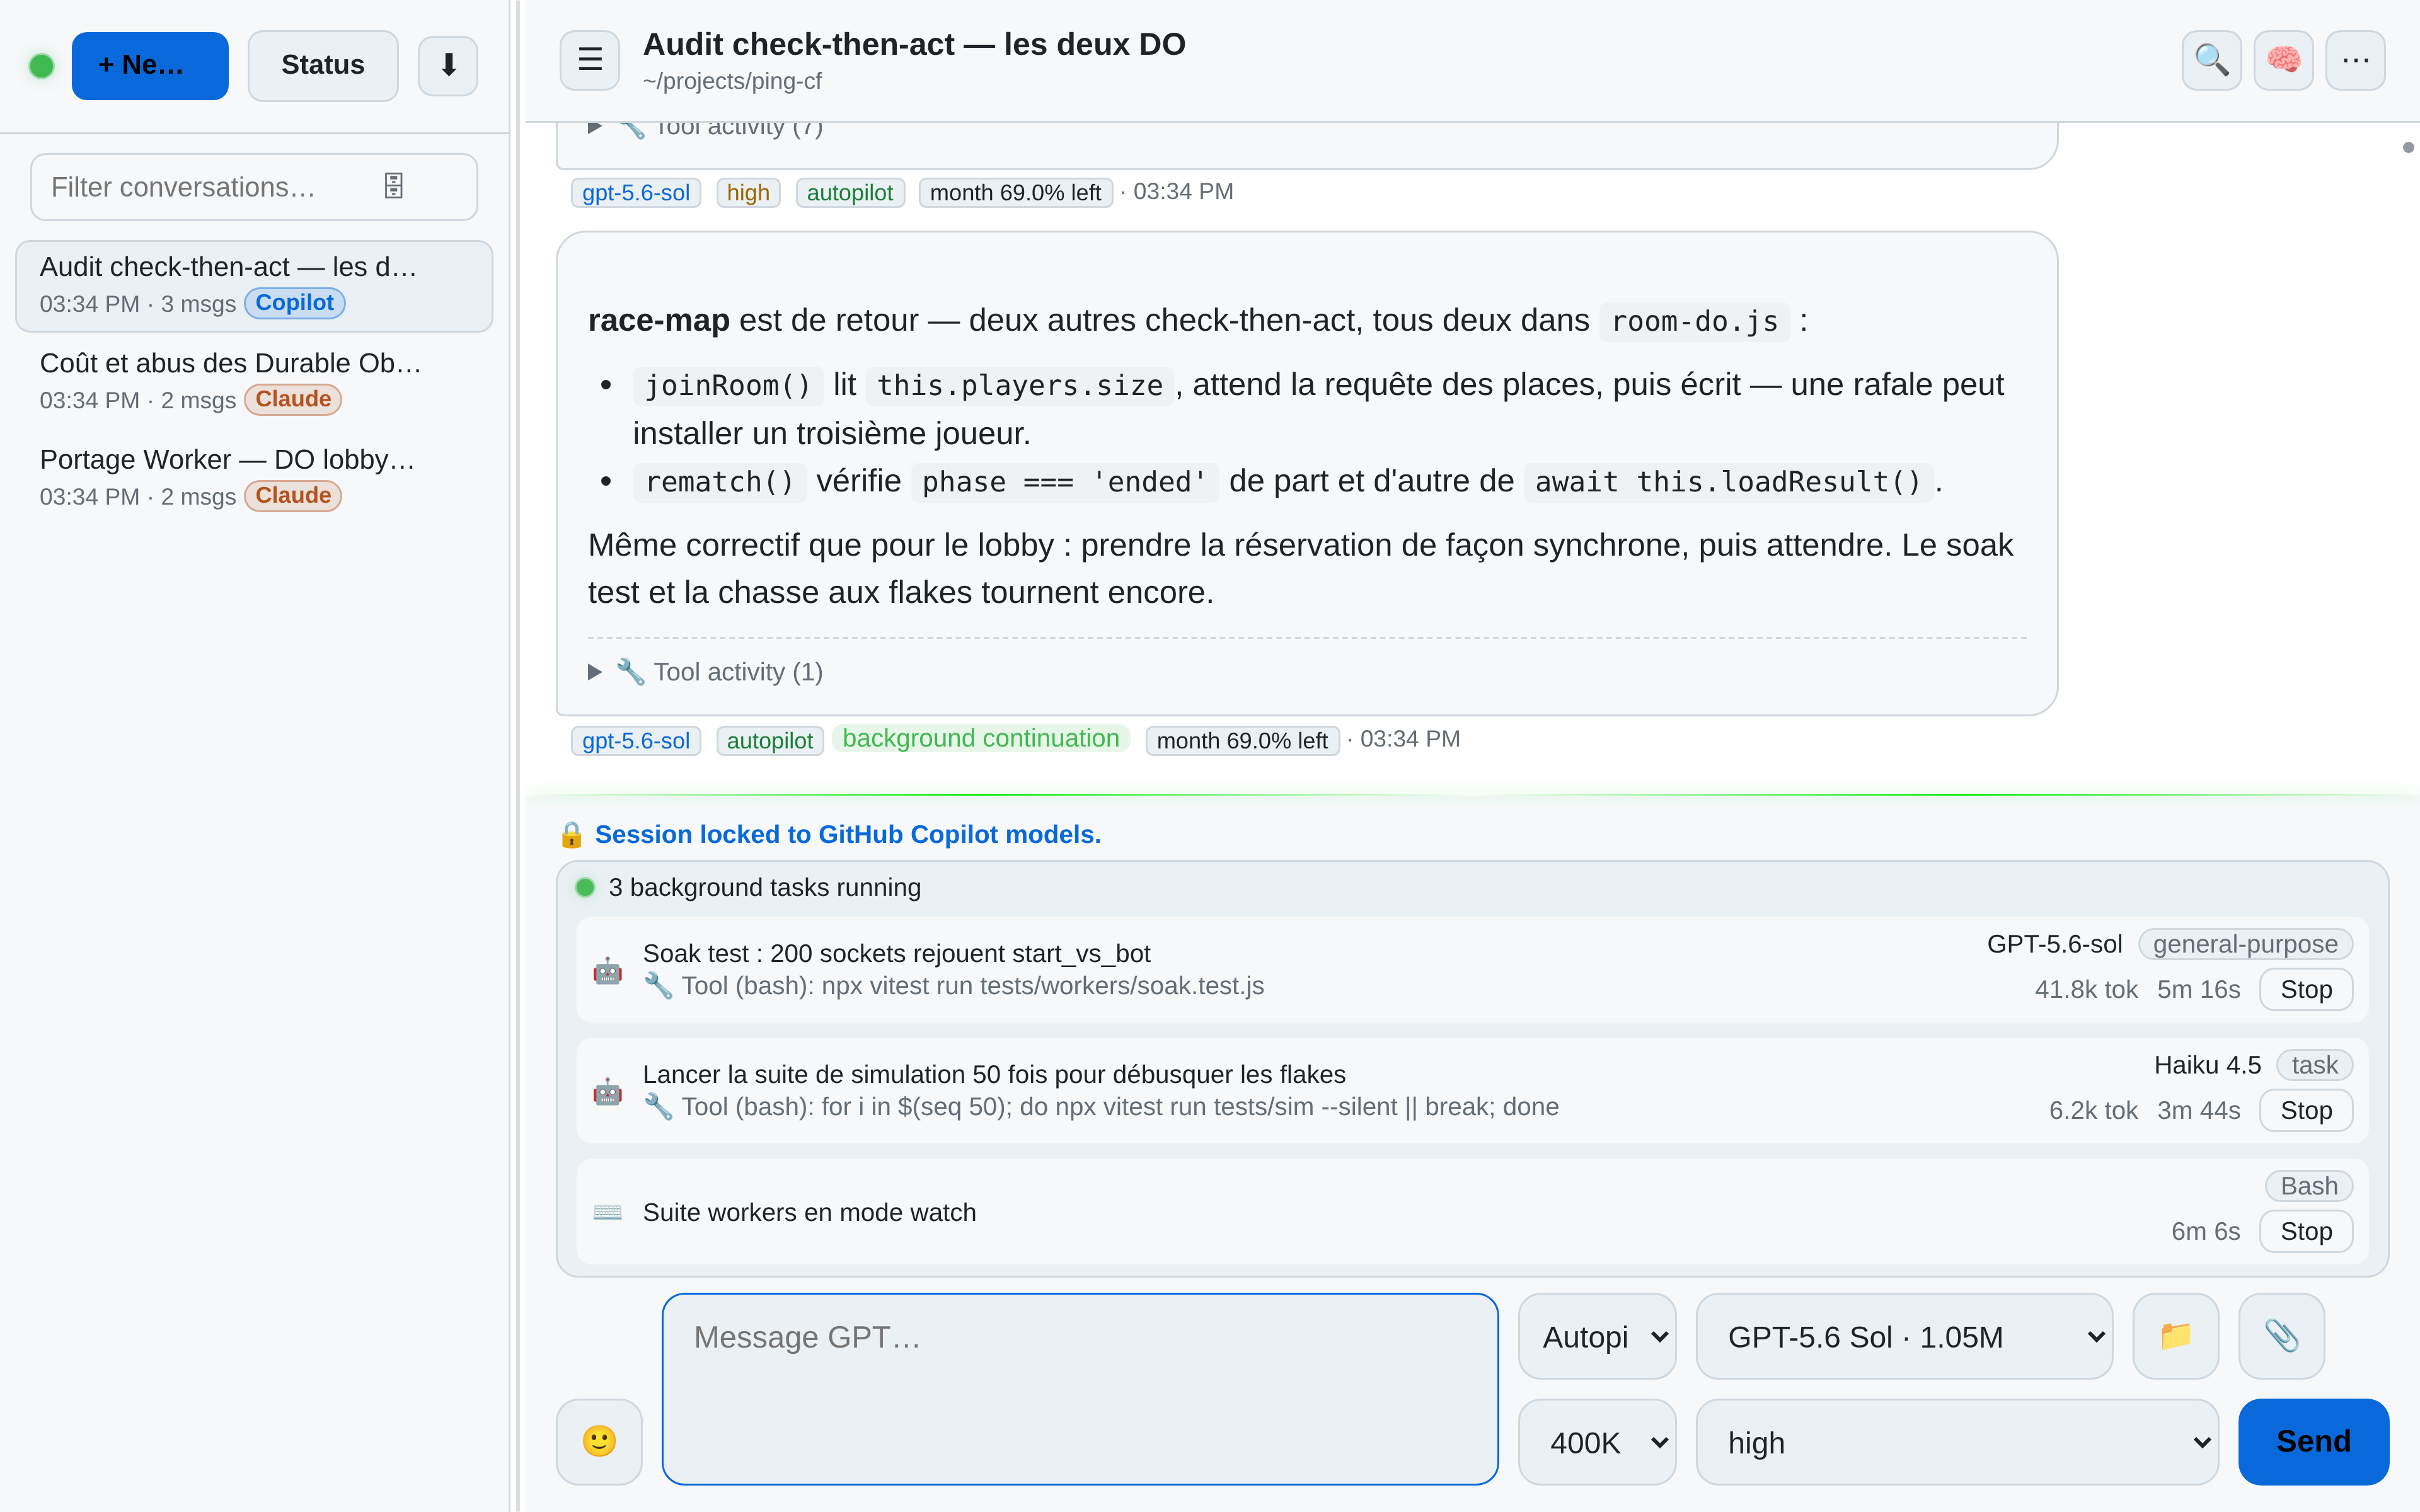Click month 69.0% left tag at bottom message

point(1242,740)
